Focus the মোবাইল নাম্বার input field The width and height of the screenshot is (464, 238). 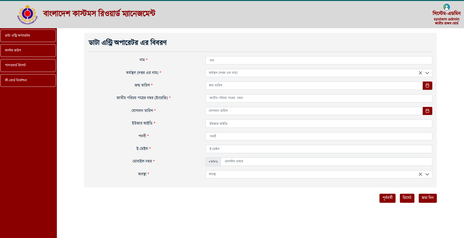326,162
